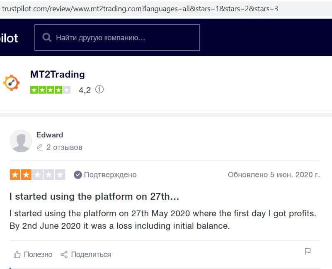This screenshot has width=332, height=269.
Task: Click the MT2Trading orange gauge logo
Action: (x=11, y=83)
